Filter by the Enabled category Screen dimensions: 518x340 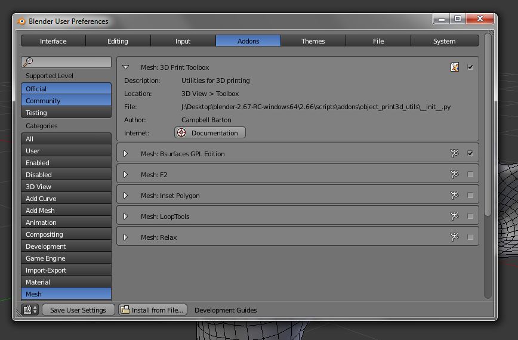pyautogui.click(x=66, y=163)
